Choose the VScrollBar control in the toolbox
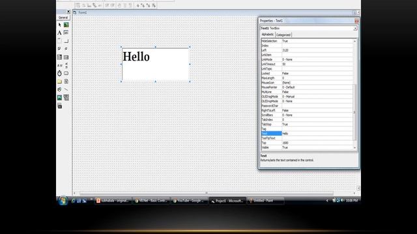 coord(66,65)
